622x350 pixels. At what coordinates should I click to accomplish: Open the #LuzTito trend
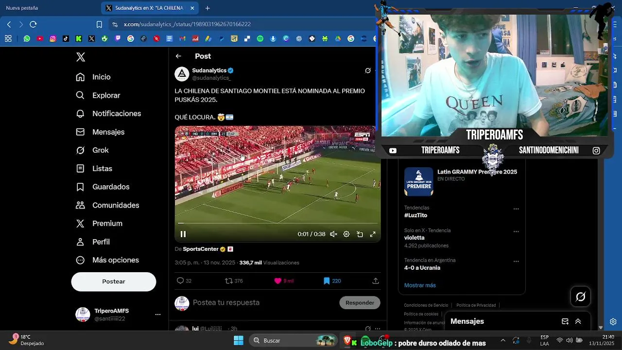click(x=415, y=215)
